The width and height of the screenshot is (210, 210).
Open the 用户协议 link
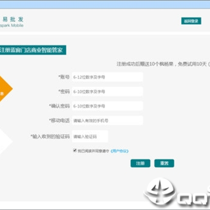(x=120, y=151)
